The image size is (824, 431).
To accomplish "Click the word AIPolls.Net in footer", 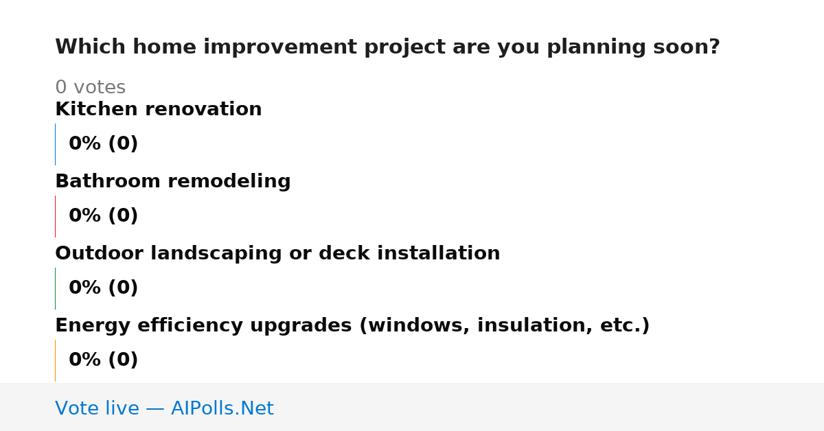I will (x=222, y=408).
